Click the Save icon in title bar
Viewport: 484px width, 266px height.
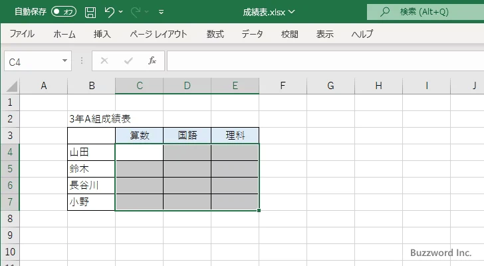pyautogui.click(x=90, y=12)
